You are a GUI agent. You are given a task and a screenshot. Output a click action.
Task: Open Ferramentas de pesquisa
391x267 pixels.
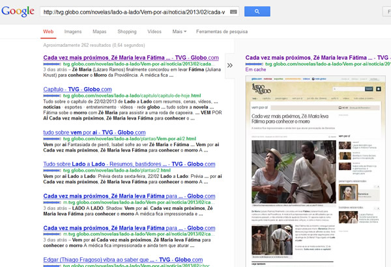coord(222,32)
